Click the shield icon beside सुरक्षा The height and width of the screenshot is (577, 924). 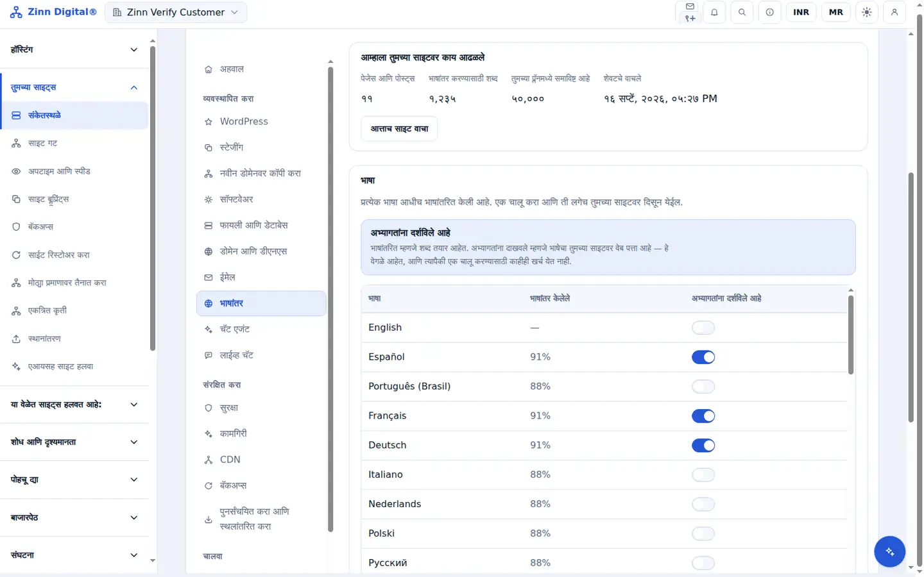point(209,408)
